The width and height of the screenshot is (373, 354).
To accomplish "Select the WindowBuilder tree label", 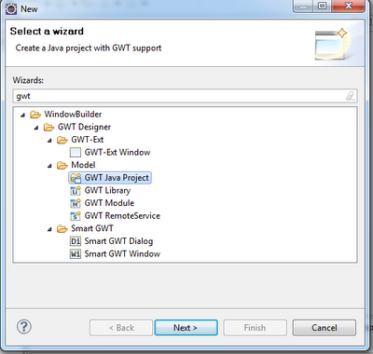I will click(x=73, y=115).
